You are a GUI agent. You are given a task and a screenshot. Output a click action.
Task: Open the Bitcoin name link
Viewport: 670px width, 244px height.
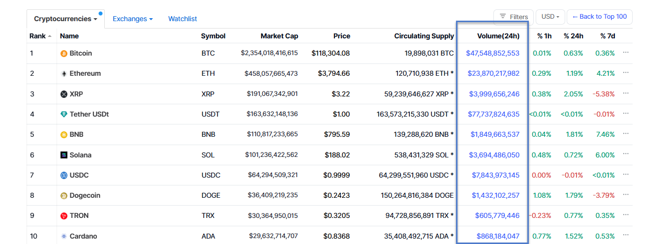(81, 53)
